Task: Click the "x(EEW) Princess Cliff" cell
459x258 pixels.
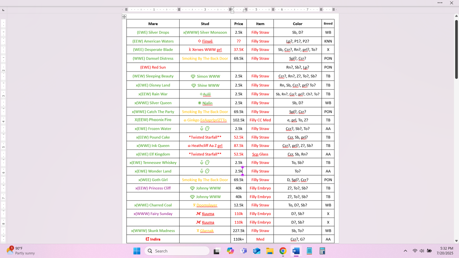Action: 153,188
